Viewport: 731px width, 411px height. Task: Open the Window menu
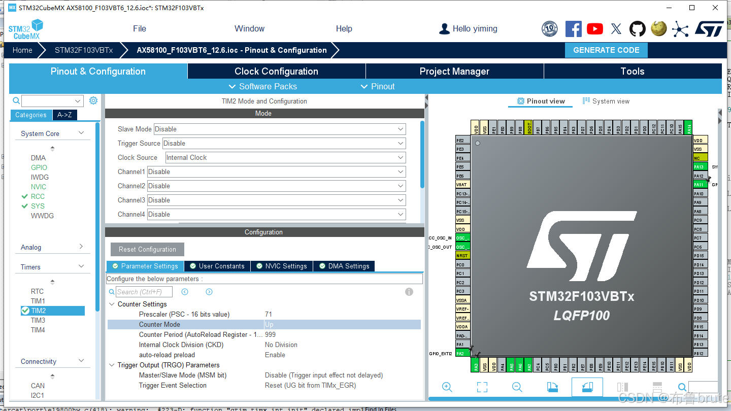249,29
